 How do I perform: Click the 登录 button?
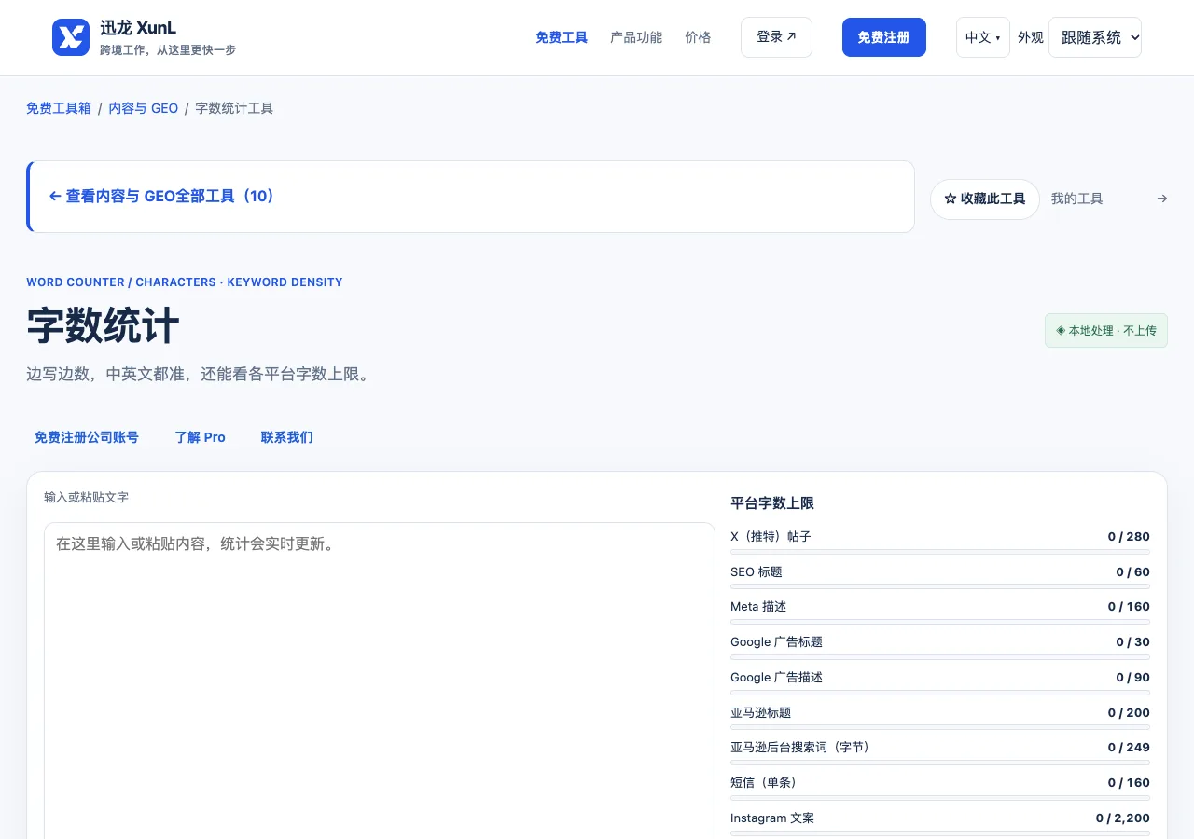(x=776, y=37)
